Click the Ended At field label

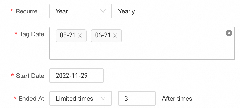click(x=31, y=99)
